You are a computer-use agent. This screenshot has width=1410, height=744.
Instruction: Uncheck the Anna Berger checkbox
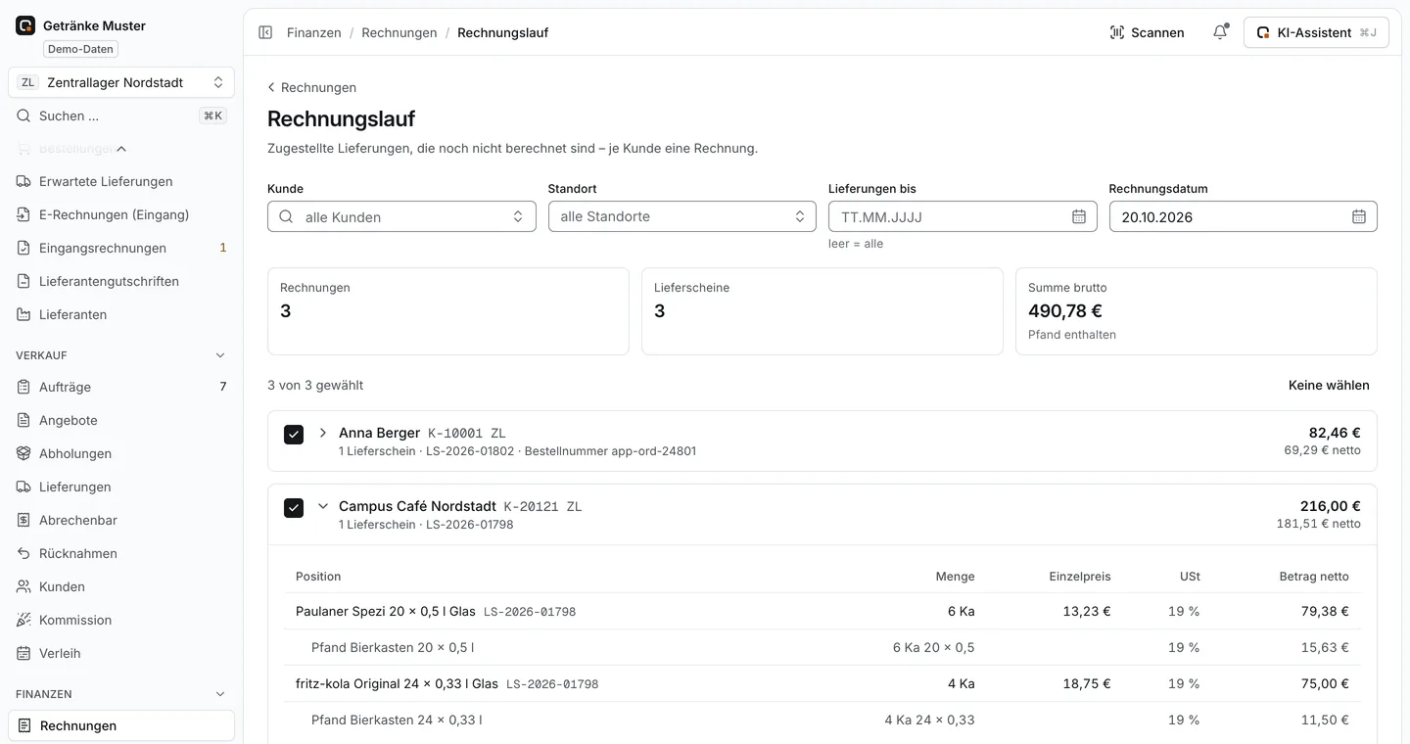click(x=294, y=434)
